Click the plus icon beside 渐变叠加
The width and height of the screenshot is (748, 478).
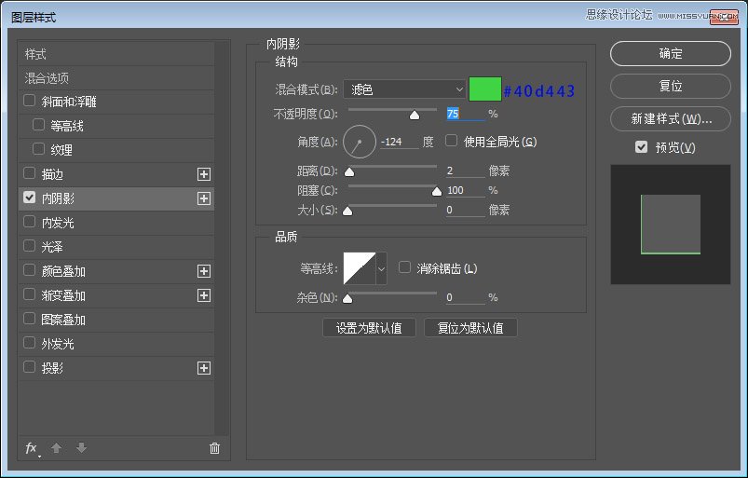[x=204, y=295]
